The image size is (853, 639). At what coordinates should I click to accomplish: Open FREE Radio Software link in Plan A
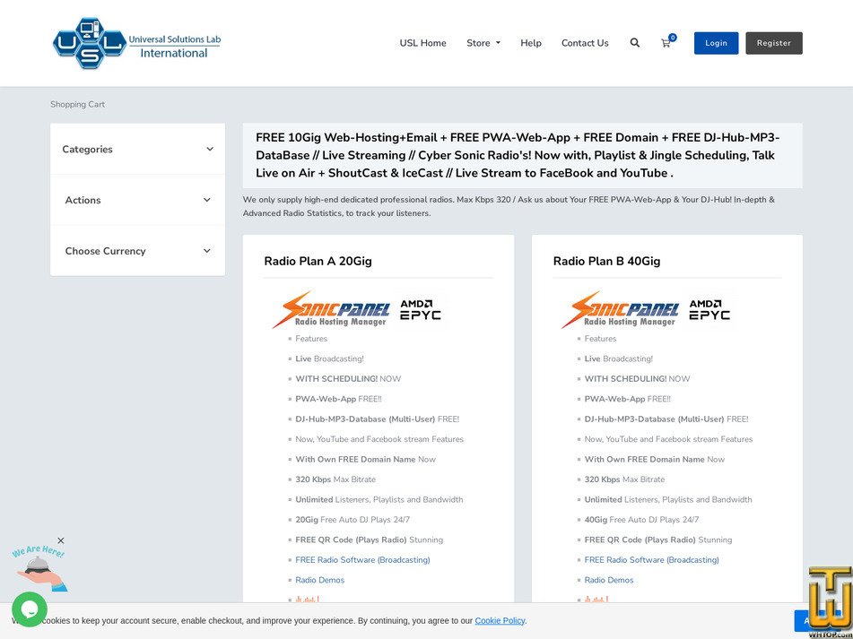(362, 559)
